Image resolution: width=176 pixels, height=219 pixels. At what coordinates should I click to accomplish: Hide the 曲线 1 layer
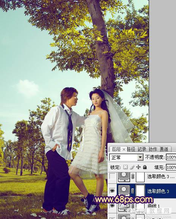(112, 205)
